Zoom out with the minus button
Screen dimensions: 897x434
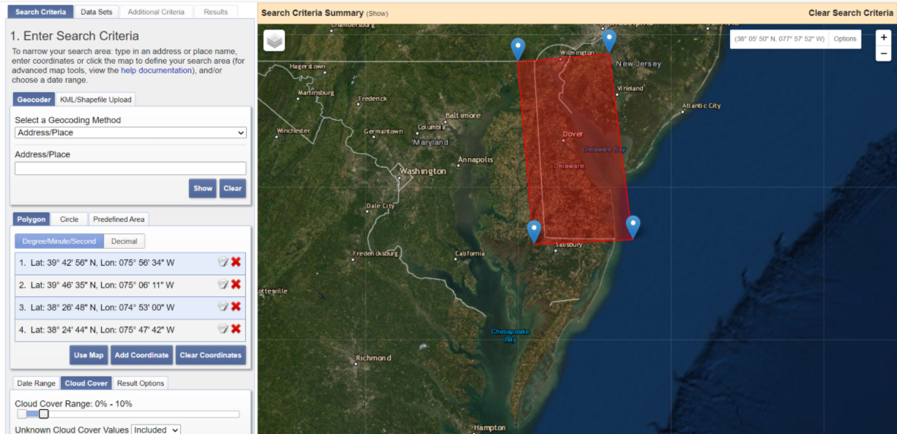tap(884, 53)
